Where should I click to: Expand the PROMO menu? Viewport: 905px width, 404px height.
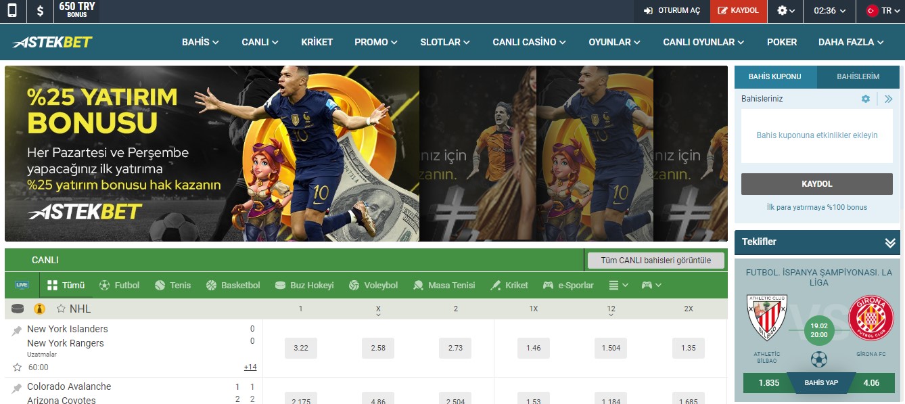(377, 42)
